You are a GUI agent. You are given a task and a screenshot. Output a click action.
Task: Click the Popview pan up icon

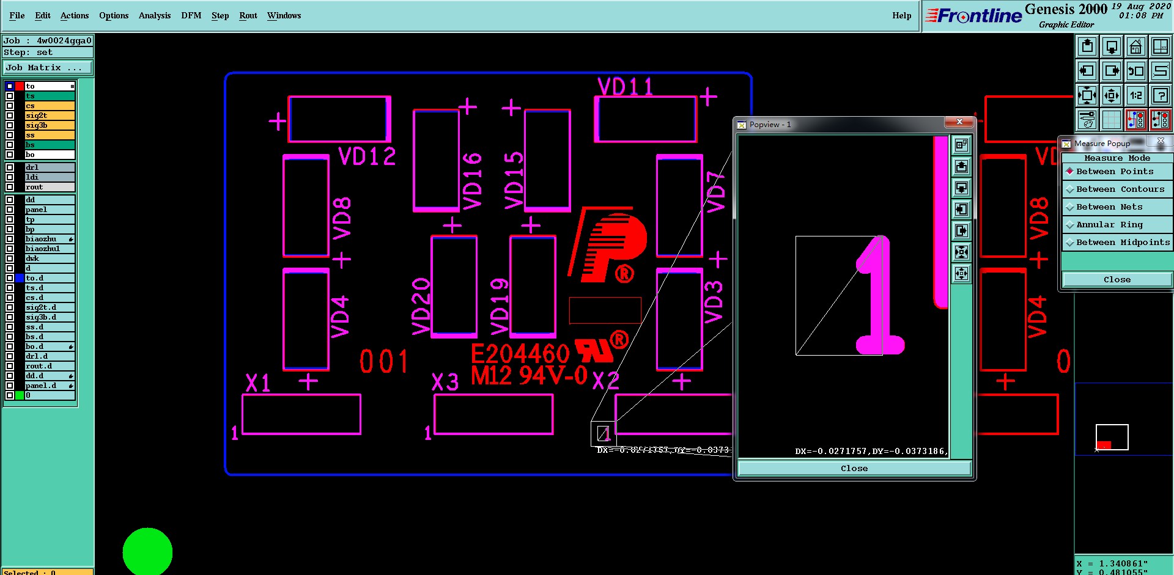(962, 167)
